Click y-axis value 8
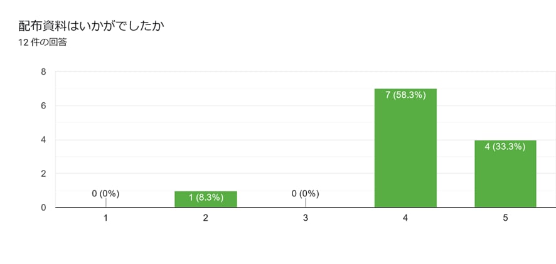 pyautogui.click(x=43, y=72)
